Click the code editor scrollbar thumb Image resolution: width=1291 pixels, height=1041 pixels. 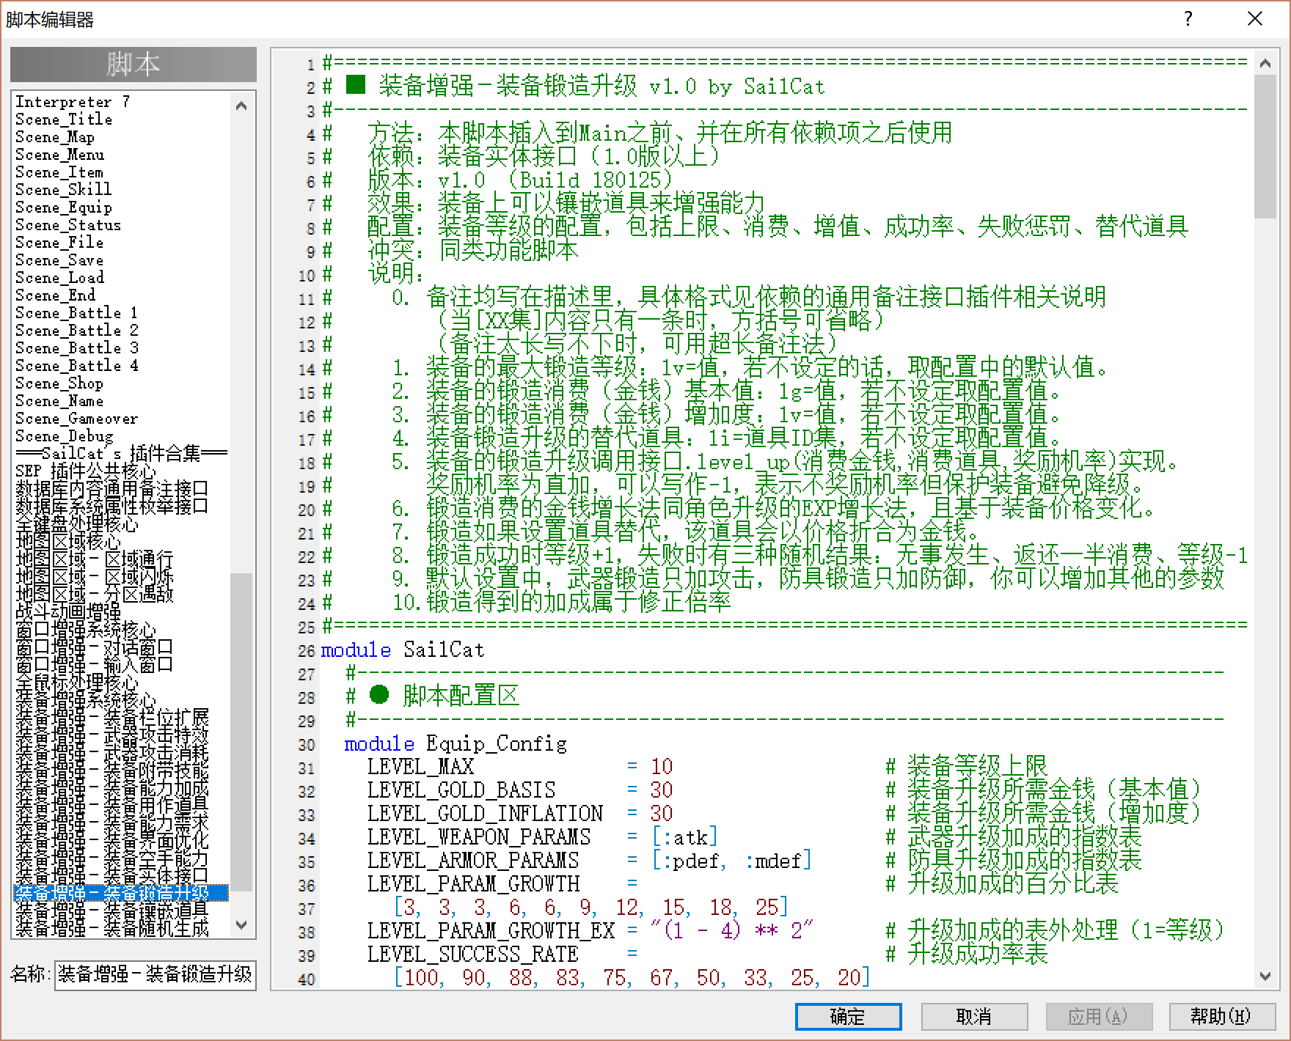pyautogui.click(x=1265, y=145)
